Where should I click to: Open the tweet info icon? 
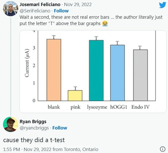[x=163, y=149]
